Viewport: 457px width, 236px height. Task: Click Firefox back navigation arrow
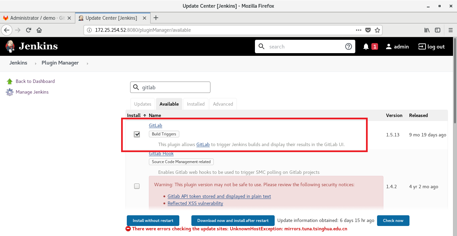coord(7,30)
